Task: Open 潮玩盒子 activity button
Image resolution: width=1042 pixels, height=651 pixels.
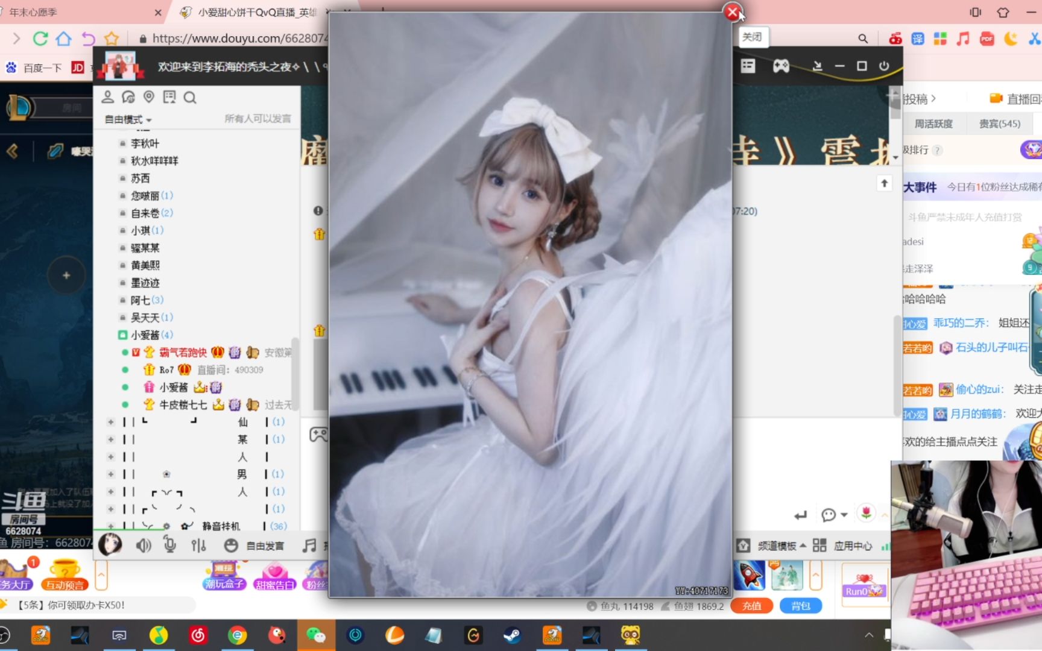Action: click(224, 576)
